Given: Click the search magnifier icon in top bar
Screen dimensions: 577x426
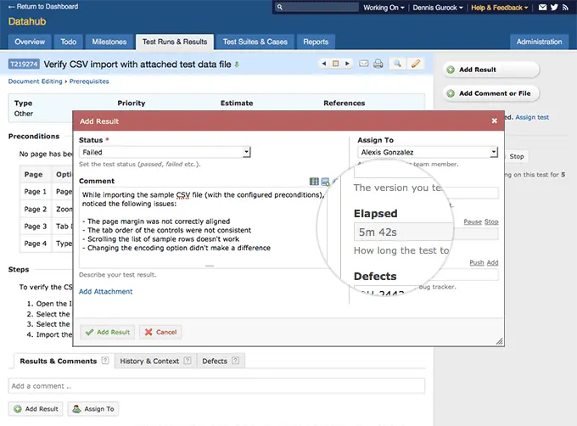Looking at the screenshot, I should (280, 8).
